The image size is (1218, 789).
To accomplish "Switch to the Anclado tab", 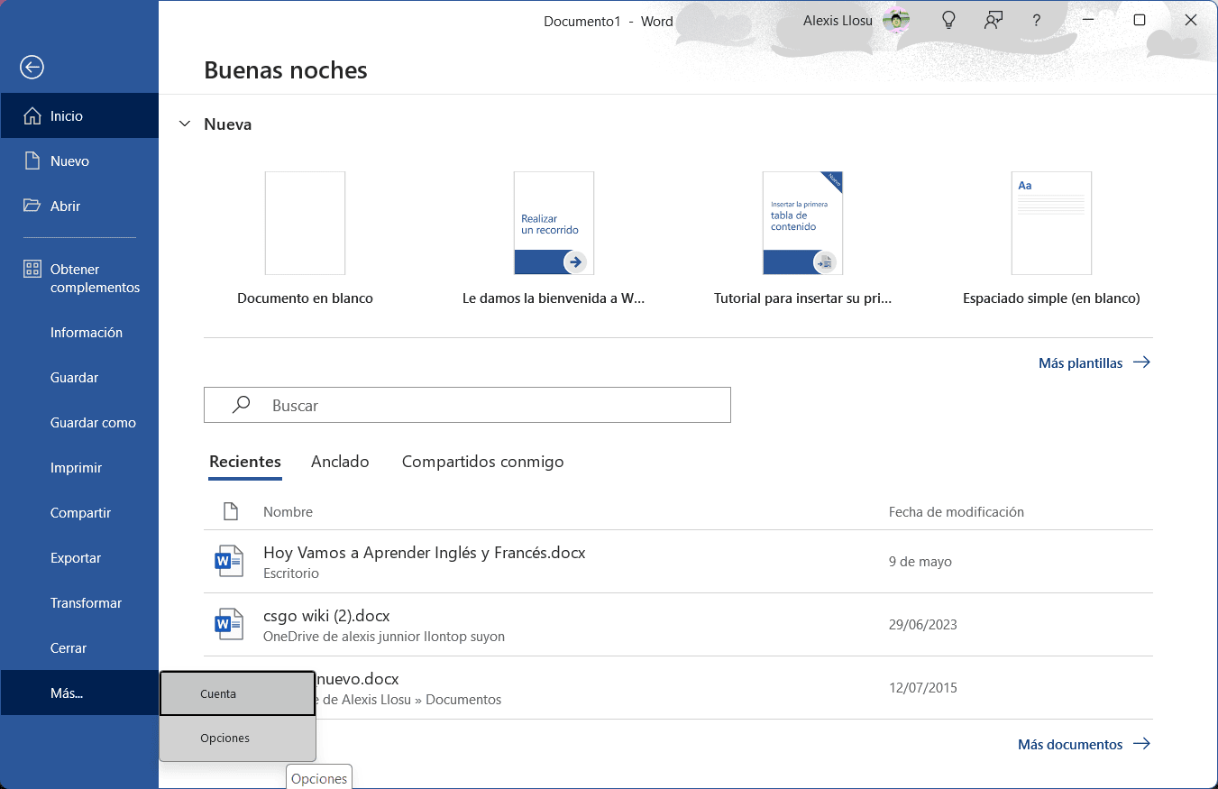I will pyautogui.click(x=340, y=461).
